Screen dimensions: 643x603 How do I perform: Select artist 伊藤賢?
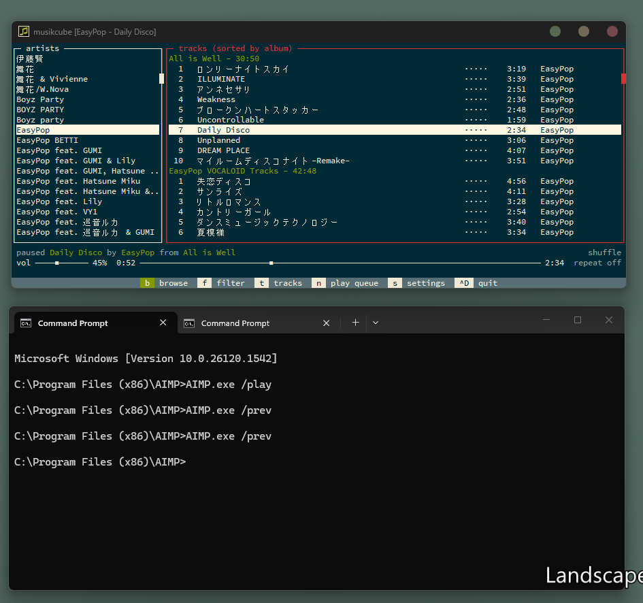pyautogui.click(x=88, y=59)
